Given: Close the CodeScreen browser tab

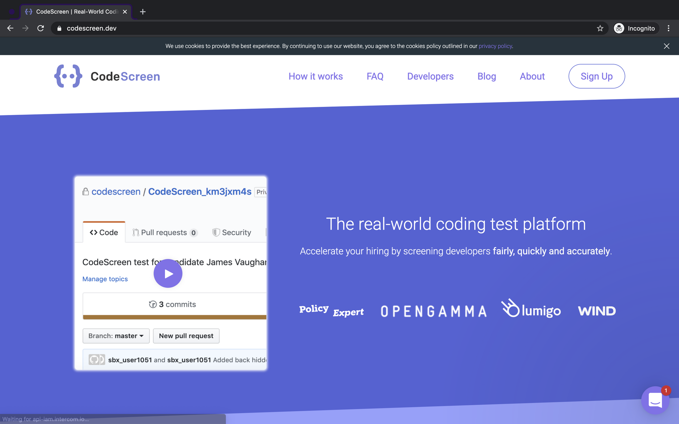Looking at the screenshot, I should 125,12.
